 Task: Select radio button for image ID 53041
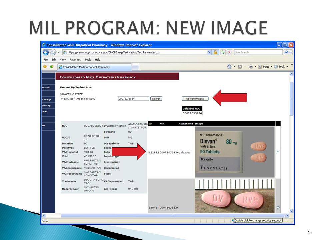[278, 208]
